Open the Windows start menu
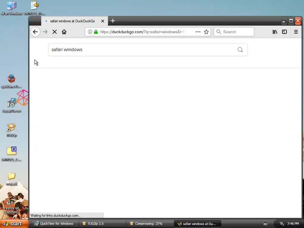This screenshot has height=228, width=304. (14, 224)
